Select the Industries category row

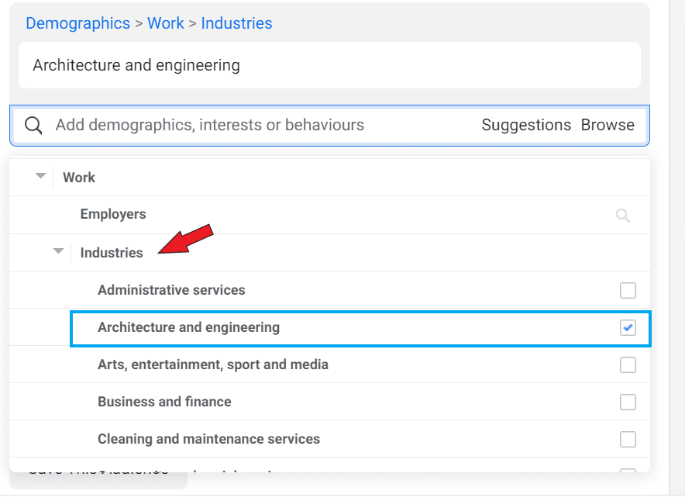point(111,252)
